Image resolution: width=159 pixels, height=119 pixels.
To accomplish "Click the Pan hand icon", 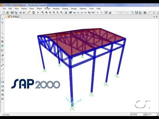I will click(66, 13).
